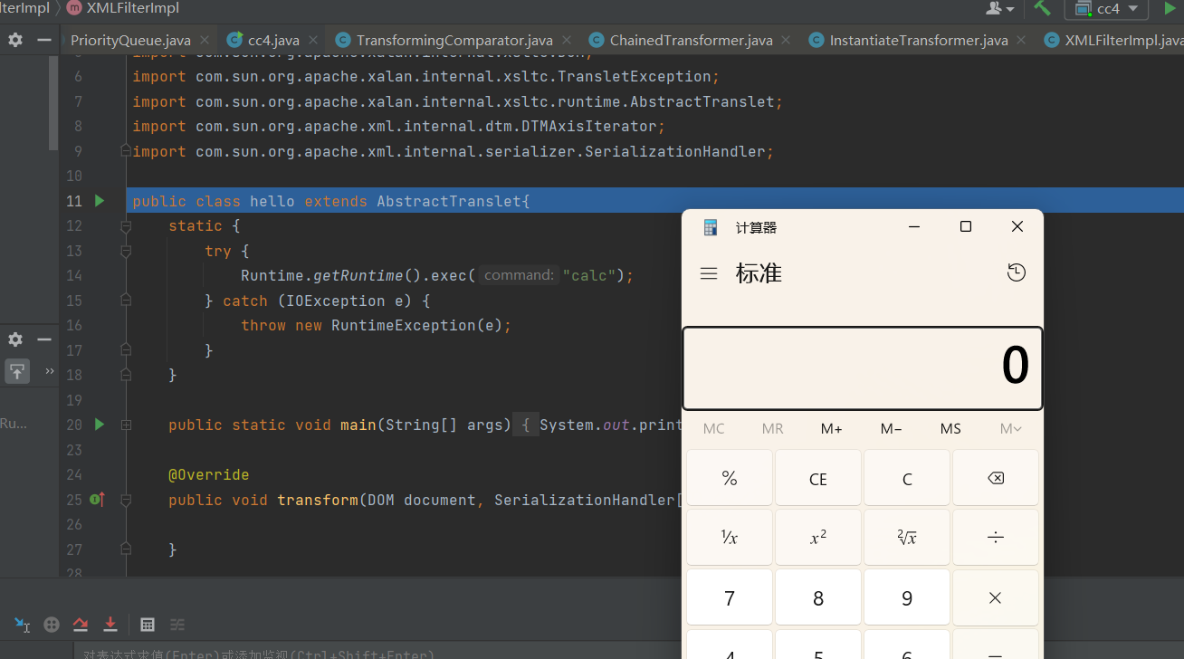Click the fold end marker on line 17
The image size is (1184, 659).
click(x=127, y=350)
